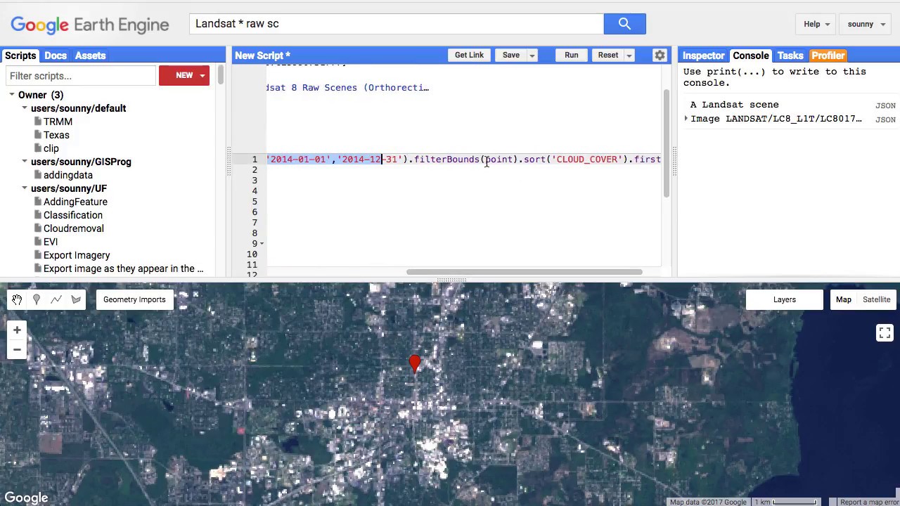Click the code editor vertical scrollbar
The image size is (900, 506).
coord(666,143)
